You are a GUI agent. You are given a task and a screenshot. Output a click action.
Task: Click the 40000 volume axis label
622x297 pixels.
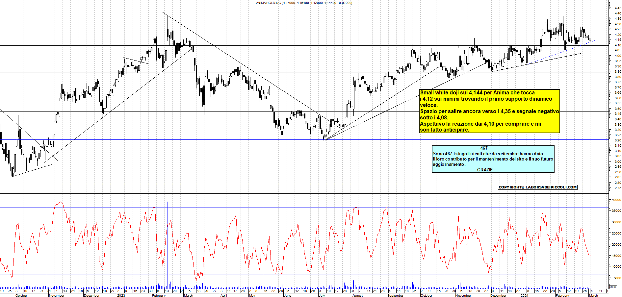(616, 200)
